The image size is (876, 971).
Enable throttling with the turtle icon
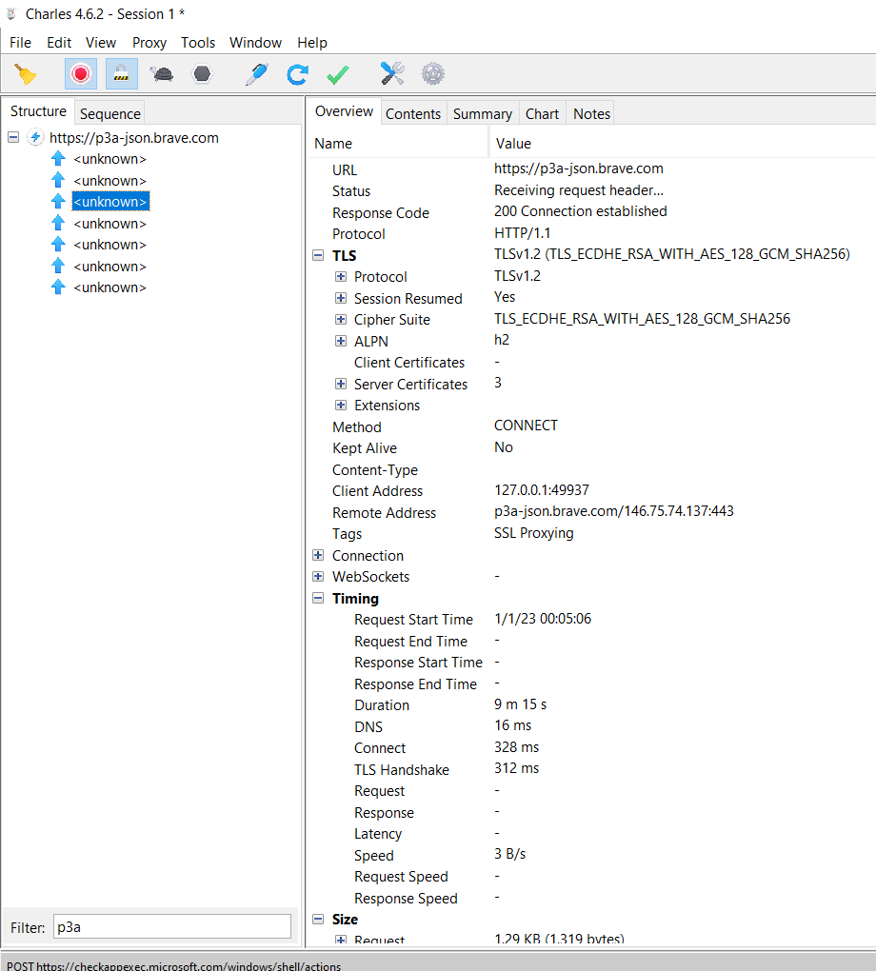click(161, 73)
